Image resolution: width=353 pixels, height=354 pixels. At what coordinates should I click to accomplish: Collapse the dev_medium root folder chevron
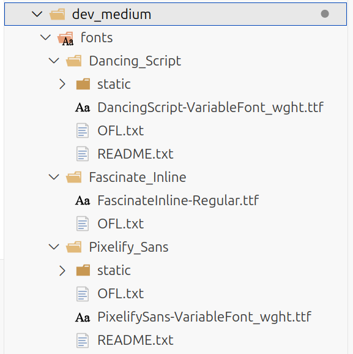37,14
